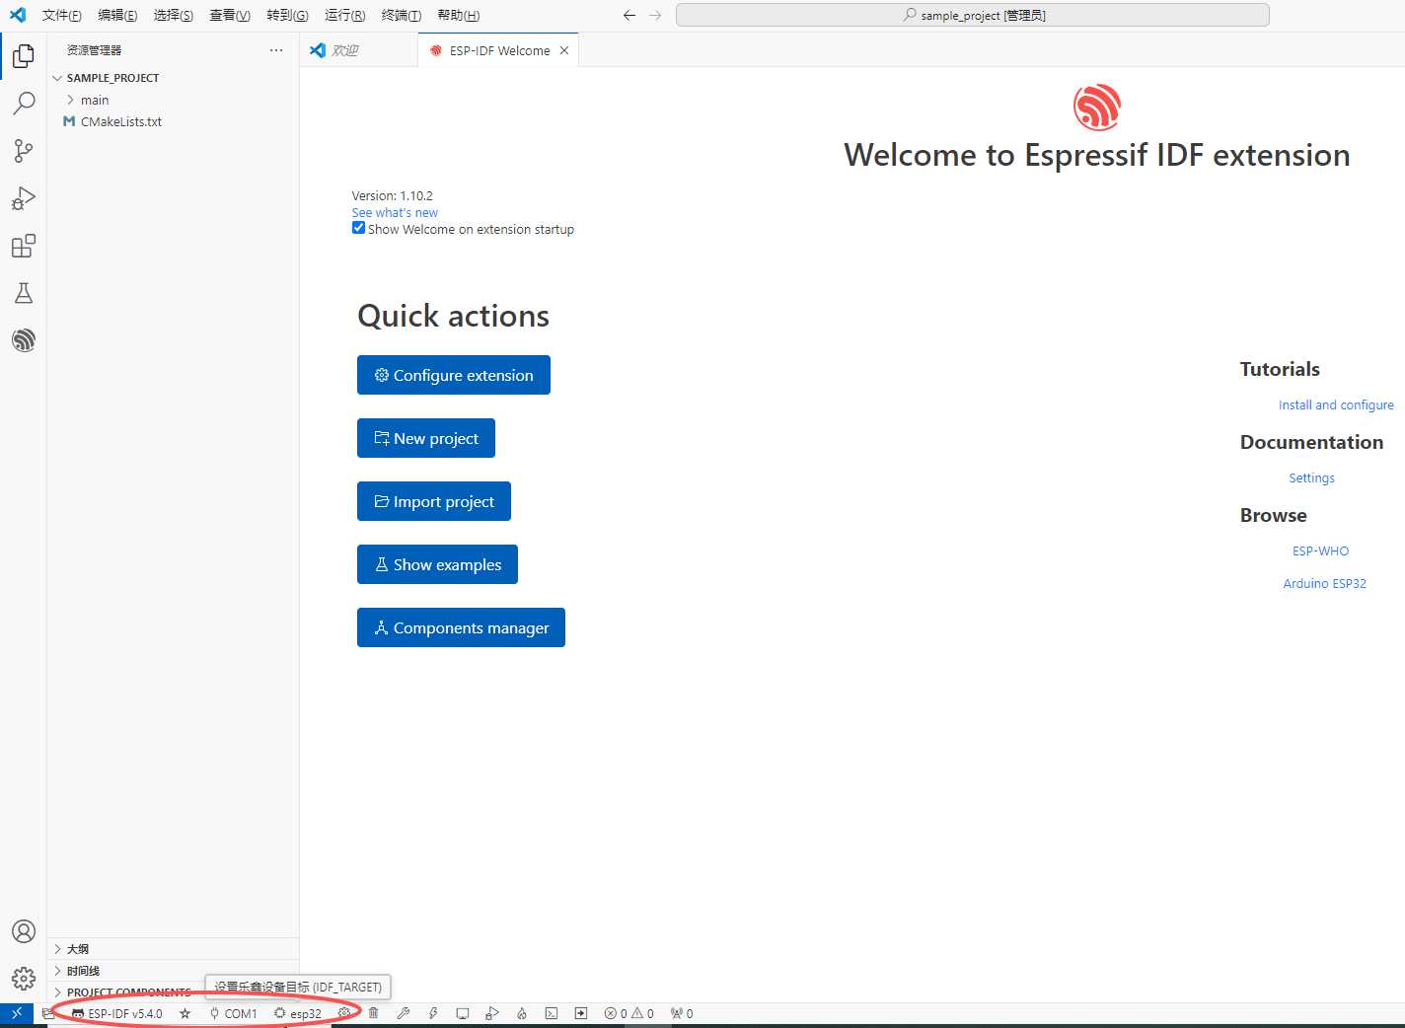Click the star icon in status bar
Image resolution: width=1405 pixels, height=1028 pixels.
[185, 1013]
